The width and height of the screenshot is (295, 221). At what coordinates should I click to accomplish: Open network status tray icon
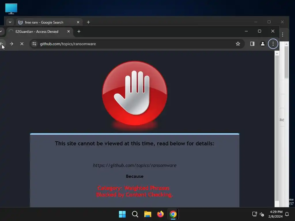pyautogui.click(x=254, y=214)
